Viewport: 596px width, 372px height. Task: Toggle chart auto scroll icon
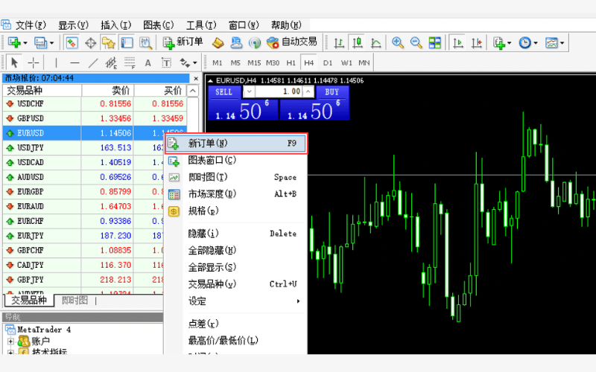click(458, 42)
